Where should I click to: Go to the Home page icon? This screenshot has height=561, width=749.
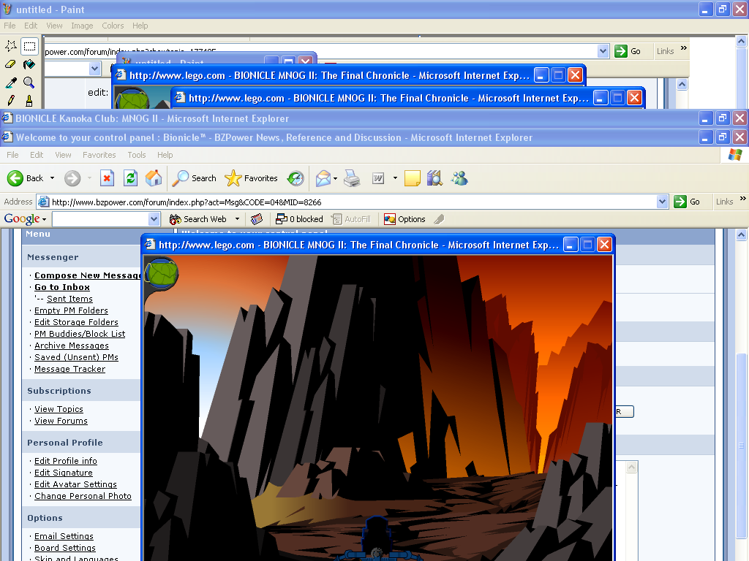point(154,178)
